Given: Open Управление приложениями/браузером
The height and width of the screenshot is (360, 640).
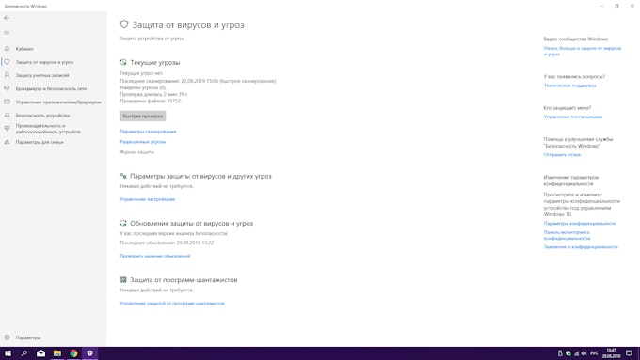Looking at the screenshot, I should point(58,102).
